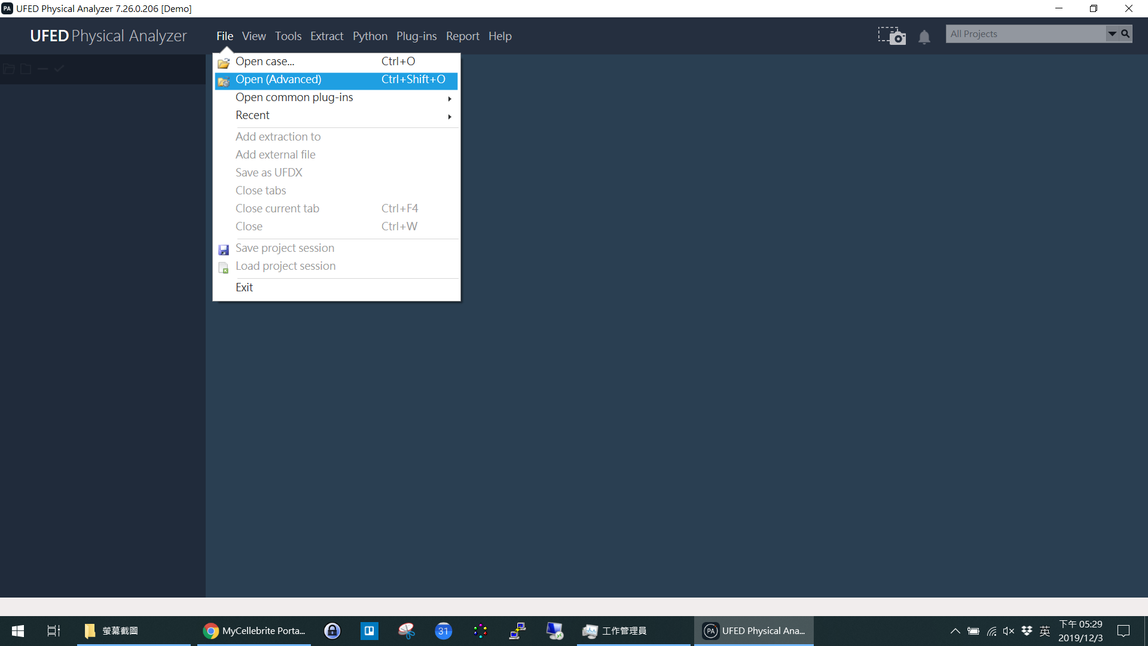This screenshot has width=1148, height=646.
Task: Open the colorful dots app in taskbar
Action: pyautogui.click(x=481, y=631)
